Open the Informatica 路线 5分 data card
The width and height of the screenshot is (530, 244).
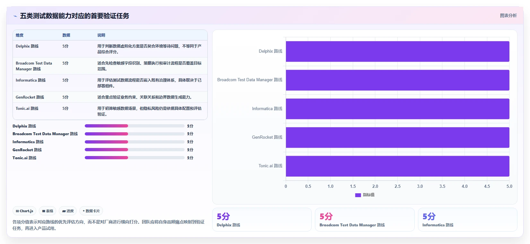point(467,220)
